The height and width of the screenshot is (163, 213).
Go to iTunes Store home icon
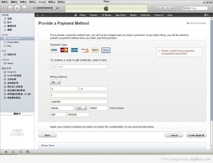[x=76, y=15]
